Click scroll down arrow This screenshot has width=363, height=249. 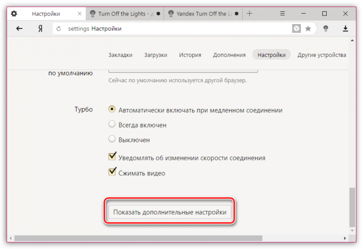[352, 231]
